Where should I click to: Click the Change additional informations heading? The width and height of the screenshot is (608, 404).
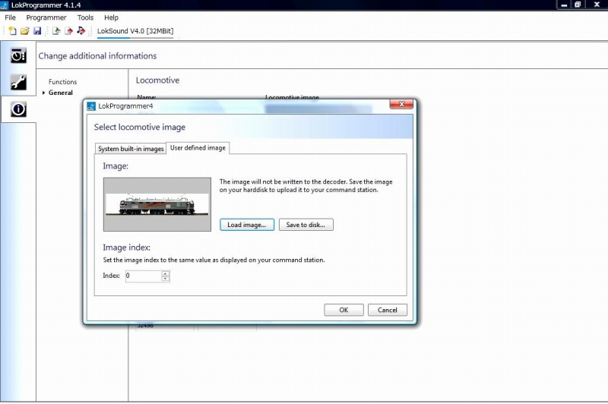[x=97, y=55]
